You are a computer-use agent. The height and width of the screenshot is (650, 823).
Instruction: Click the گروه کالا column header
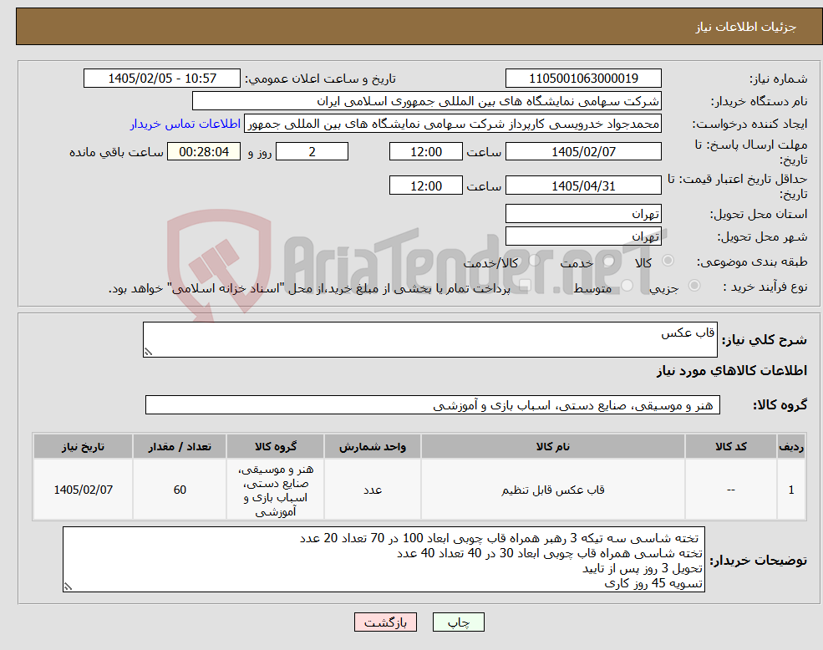pyautogui.click(x=275, y=446)
